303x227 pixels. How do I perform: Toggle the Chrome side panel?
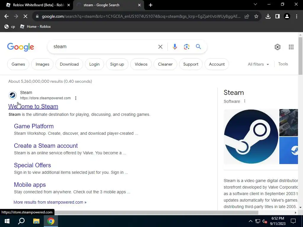[x=278, y=17]
